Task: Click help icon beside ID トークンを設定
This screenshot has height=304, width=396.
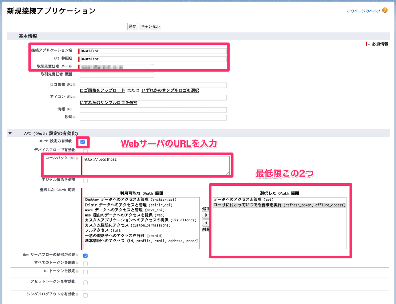Action: tap(77, 271)
